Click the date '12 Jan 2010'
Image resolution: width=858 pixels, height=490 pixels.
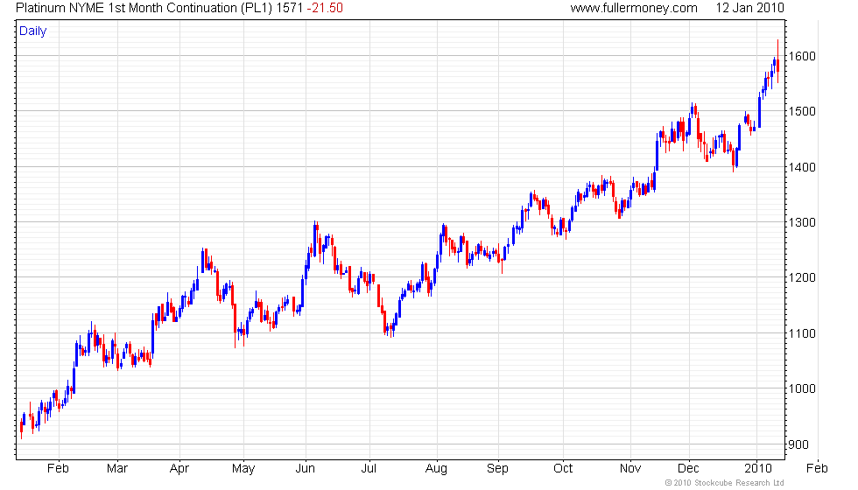[x=749, y=8]
